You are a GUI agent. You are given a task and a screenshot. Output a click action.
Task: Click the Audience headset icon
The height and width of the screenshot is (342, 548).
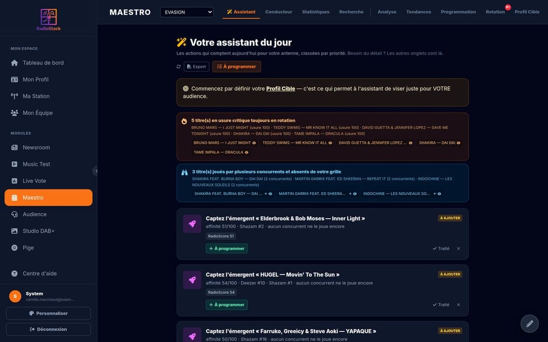coord(14,215)
